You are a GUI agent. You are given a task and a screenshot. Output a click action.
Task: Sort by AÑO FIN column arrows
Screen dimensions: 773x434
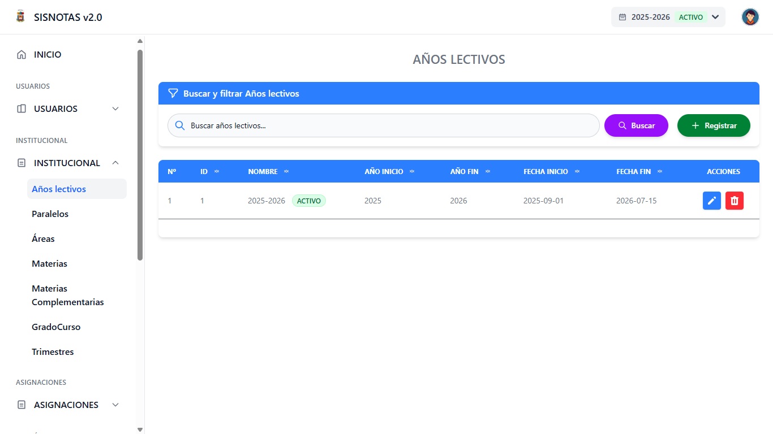point(488,171)
